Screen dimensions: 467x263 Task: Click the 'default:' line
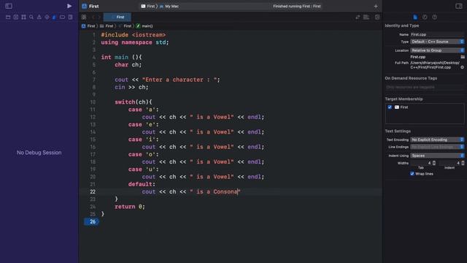pos(142,184)
